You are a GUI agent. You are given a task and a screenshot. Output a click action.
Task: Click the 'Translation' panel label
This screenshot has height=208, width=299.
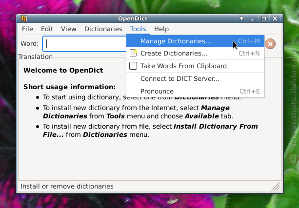pyautogui.click(x=35, y=57)
